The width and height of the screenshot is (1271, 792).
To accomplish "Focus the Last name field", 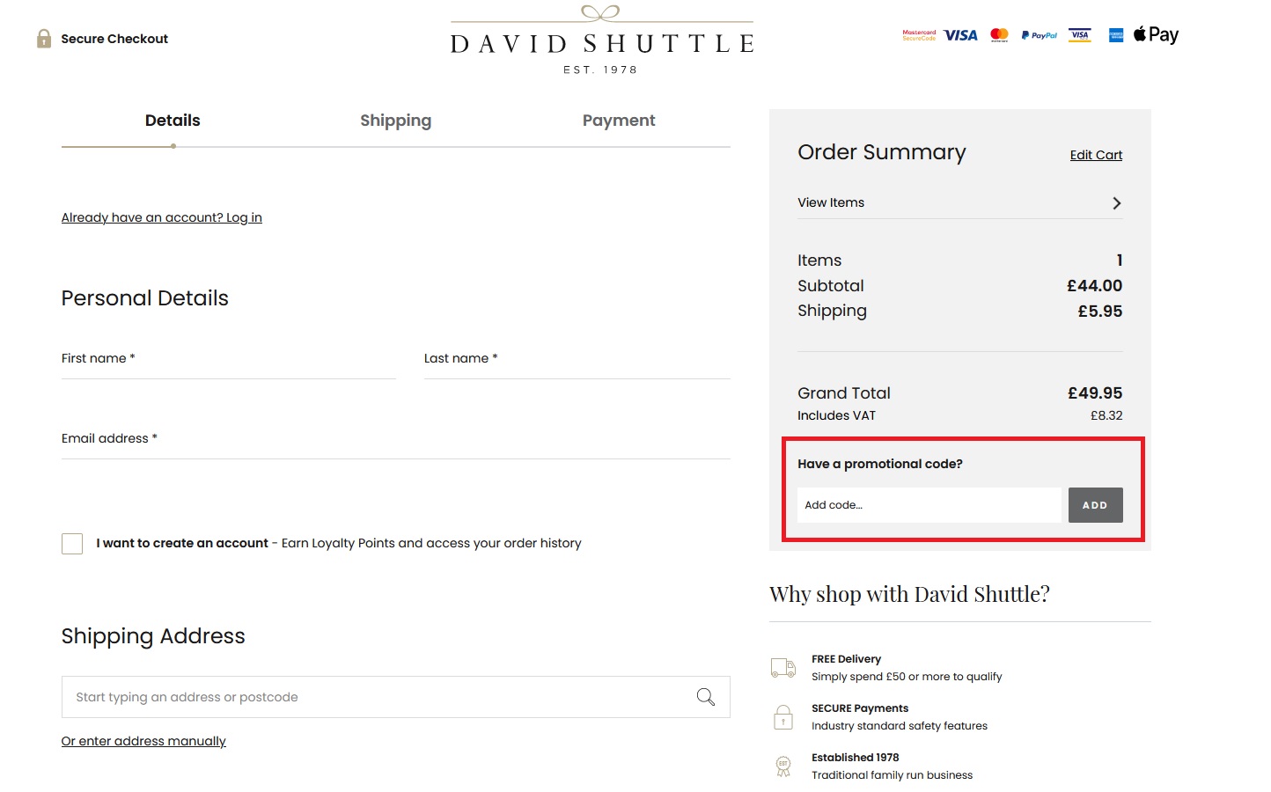I will pyautogui.click(x=577, y=359).
